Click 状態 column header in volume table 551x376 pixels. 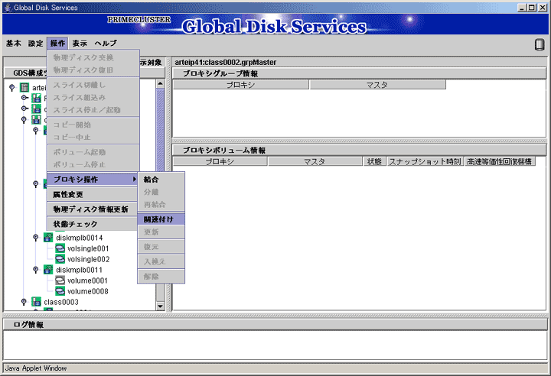(x=374, y=161)
